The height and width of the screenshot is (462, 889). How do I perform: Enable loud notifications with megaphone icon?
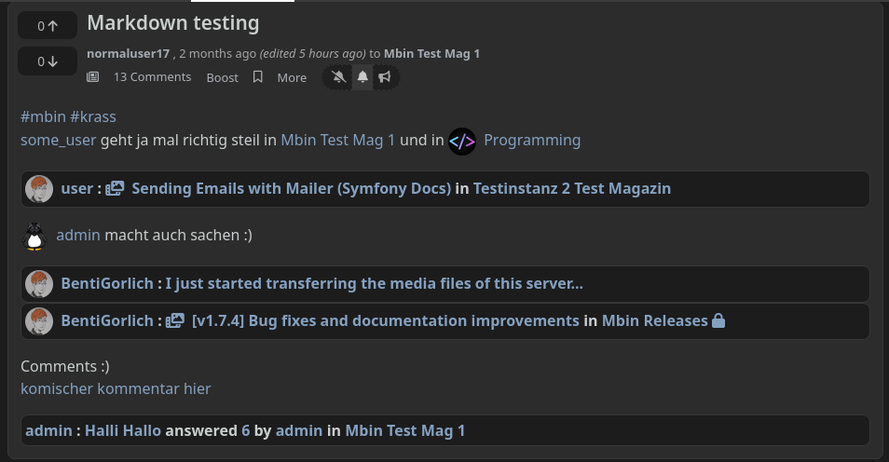384,77
